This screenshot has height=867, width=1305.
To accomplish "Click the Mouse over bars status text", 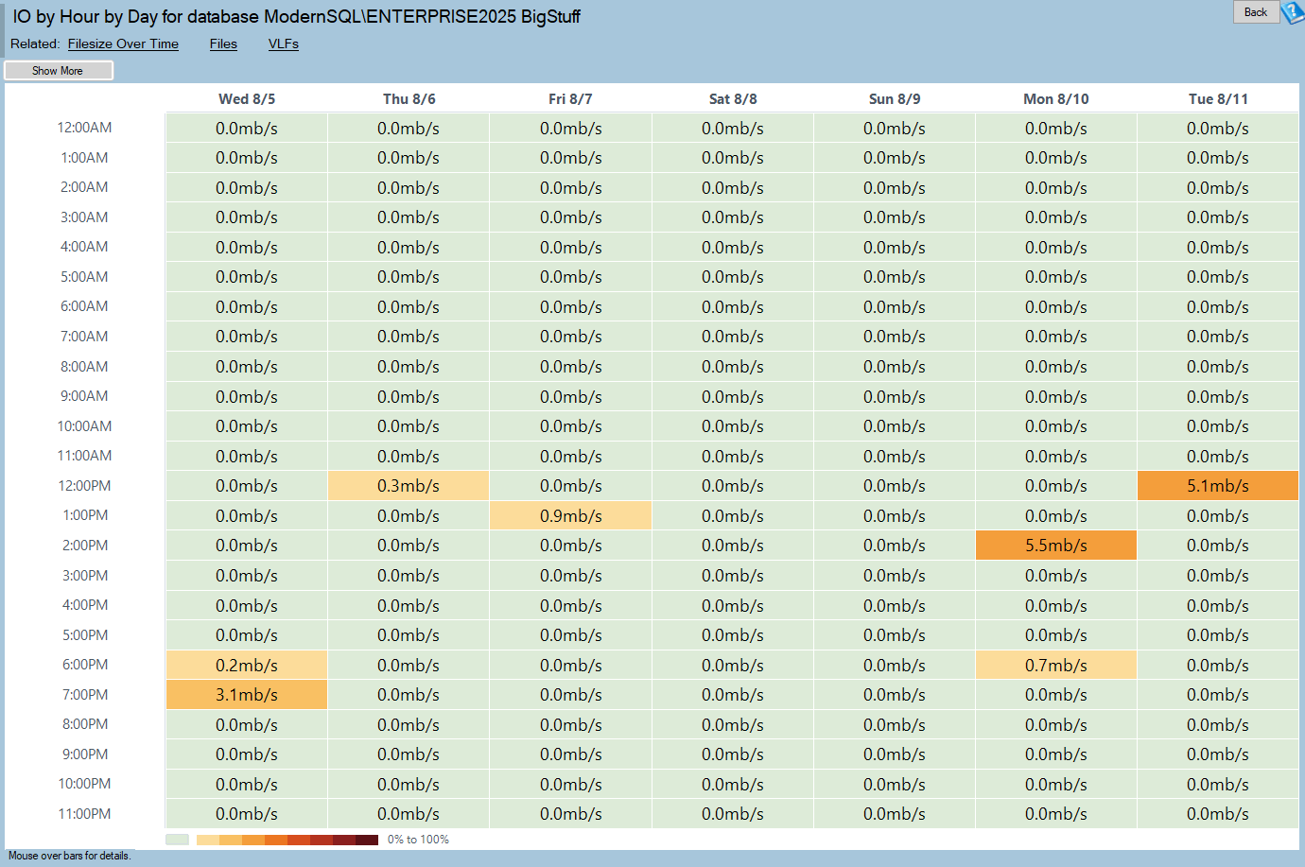I will pyautogui.click(x=69, y=856).
